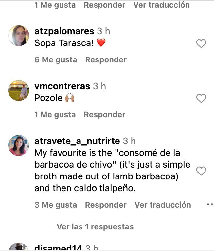The height and width of the screenshot is (251, 214).
Task: Like atravete_a_nutrirte's consomé comment heart
Action: point(201,171)
